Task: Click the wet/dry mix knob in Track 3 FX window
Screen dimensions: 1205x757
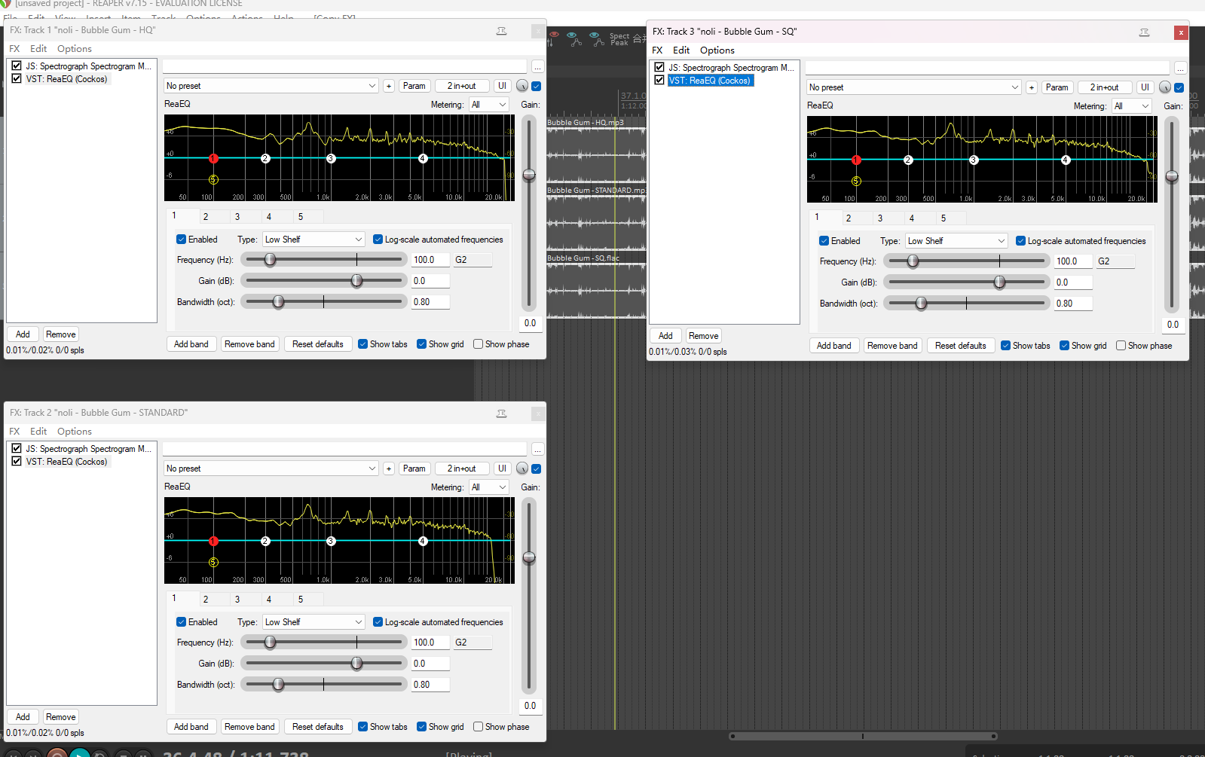Action: [x=1165, y=87]
